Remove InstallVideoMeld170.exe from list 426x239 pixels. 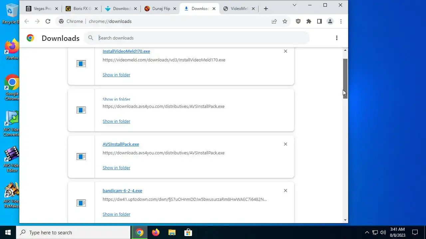285,51
